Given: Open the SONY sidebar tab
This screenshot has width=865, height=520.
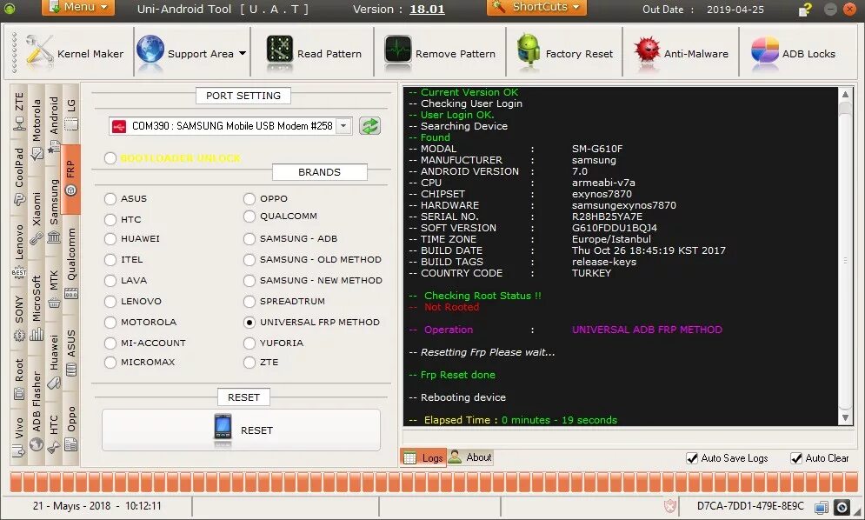Looking at the screenshot, I should pyautogui.click(x=19, y=317).
